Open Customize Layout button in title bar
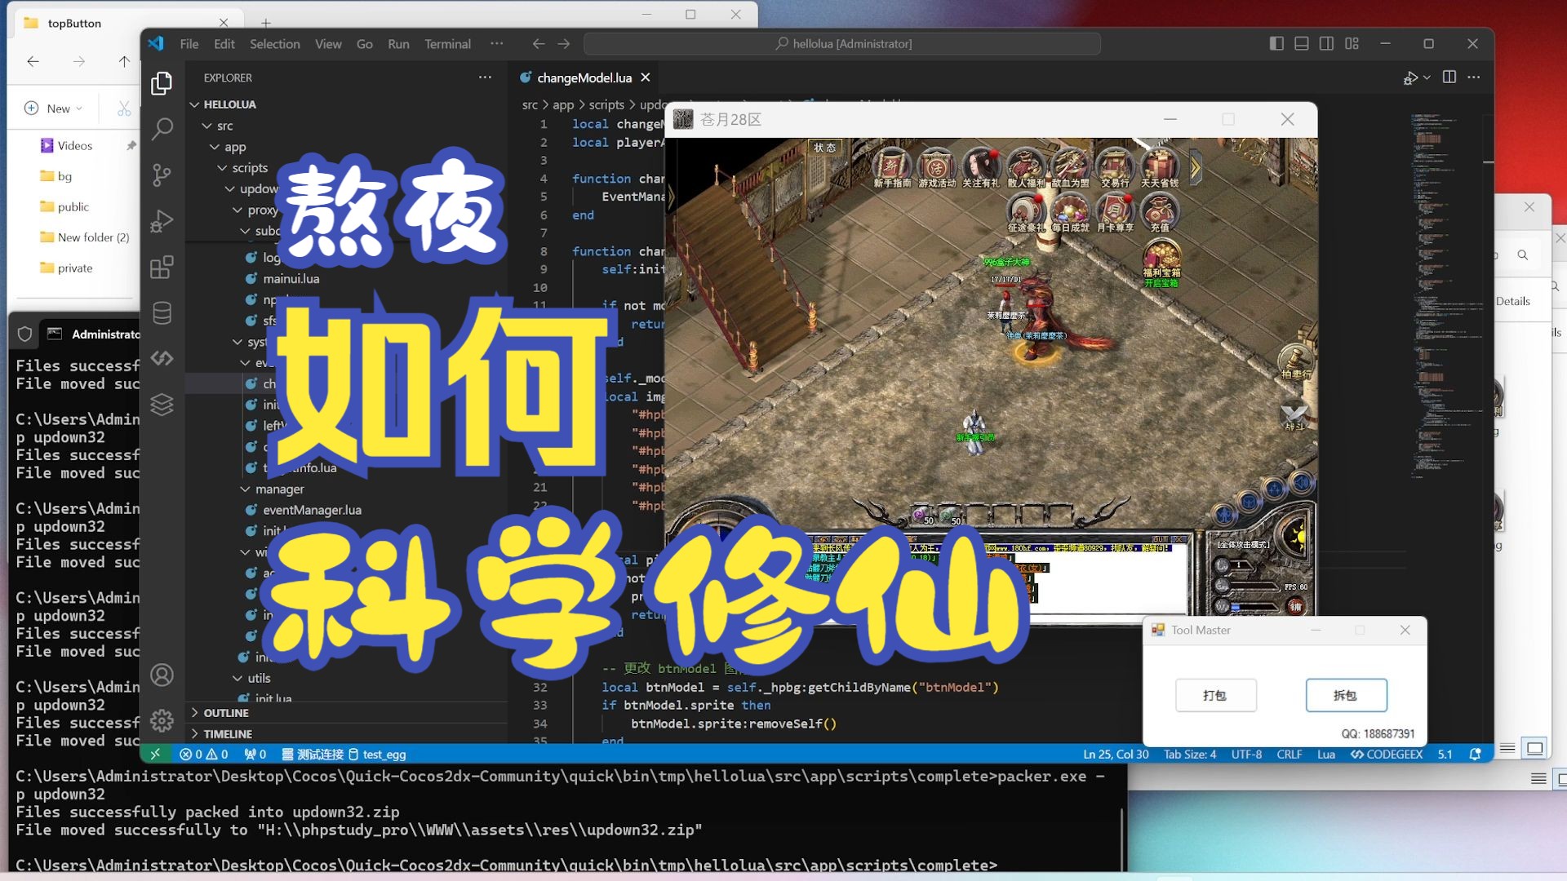This screenshot has width=1567, height=881. pos(1352,44)
